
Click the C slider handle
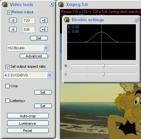click(x=104, y=74)
